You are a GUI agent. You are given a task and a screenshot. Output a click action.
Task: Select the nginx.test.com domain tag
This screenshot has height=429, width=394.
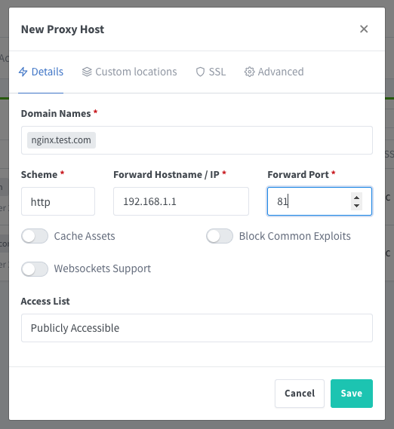click(61, 140)
